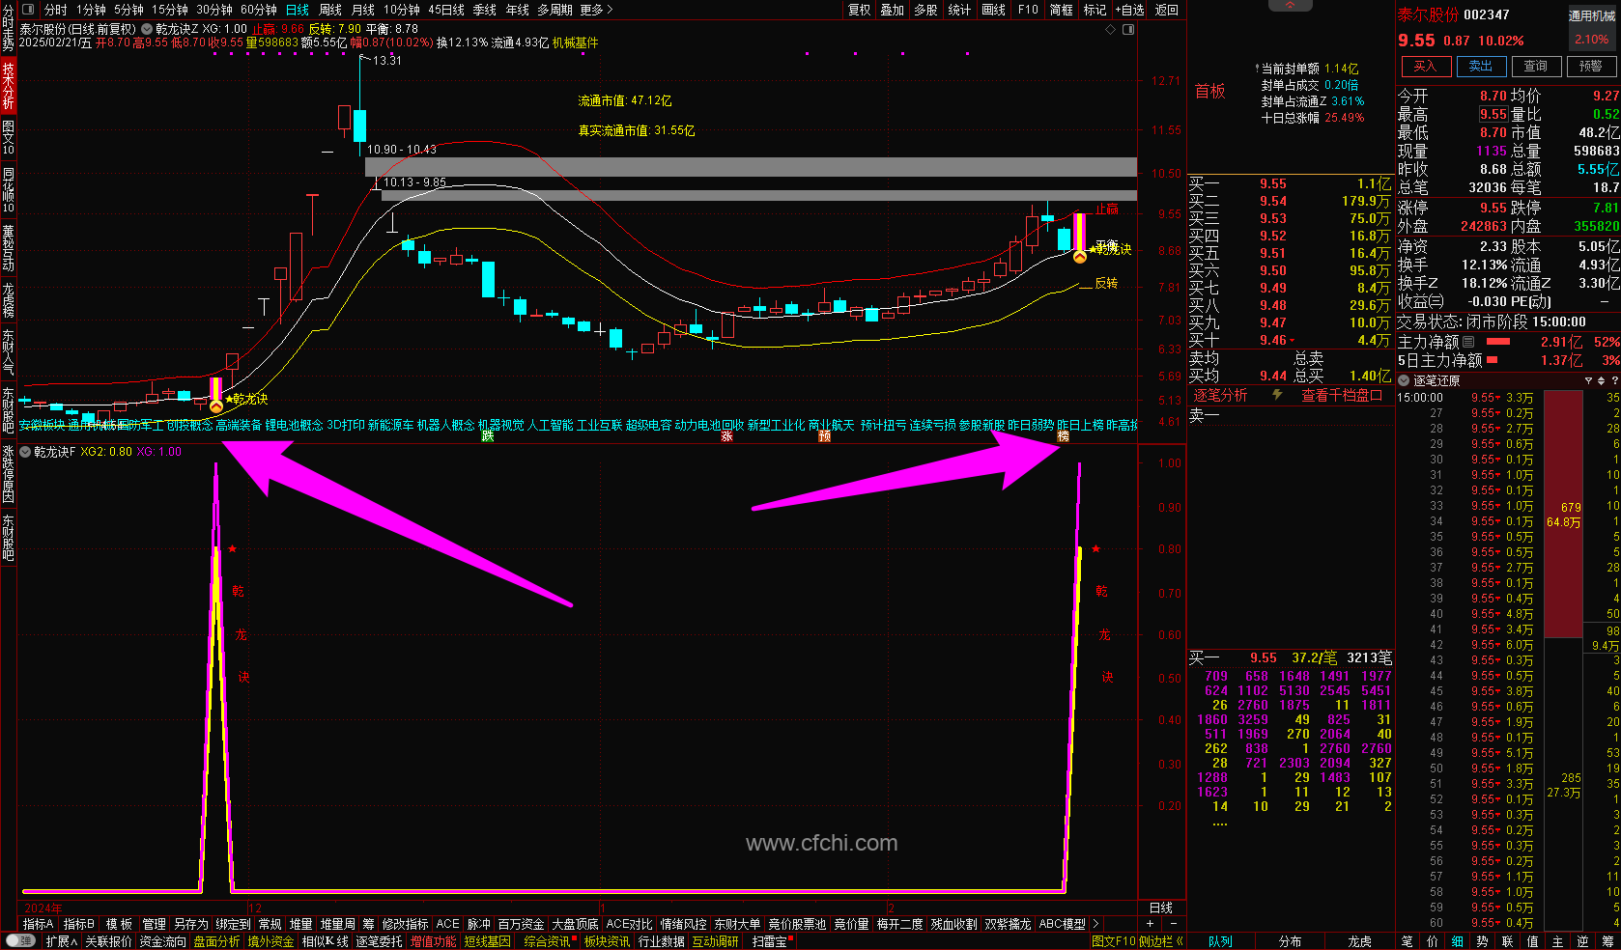Click the 通用机械 sector button with 2.10%
This screenshot has height=950, width=1621.
(1592, 28)
